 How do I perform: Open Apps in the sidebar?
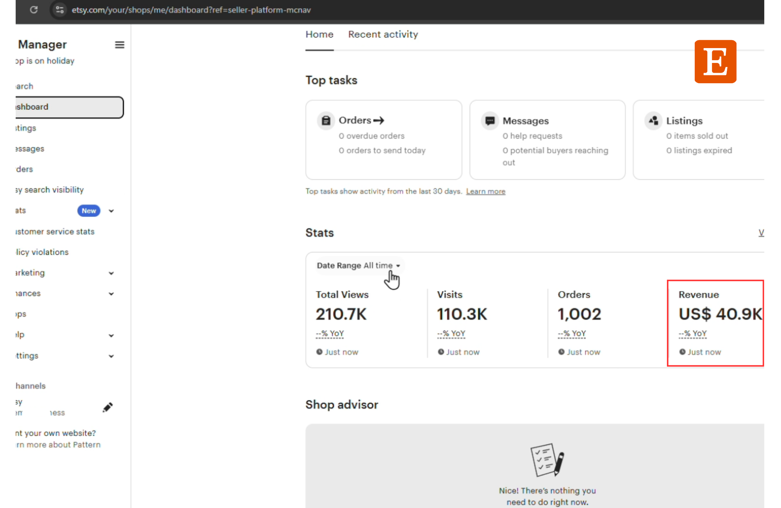21,314
